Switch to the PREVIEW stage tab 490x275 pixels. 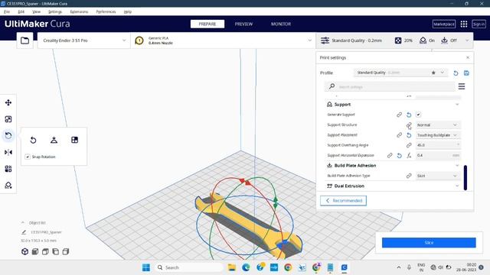(x=243, y=24)
